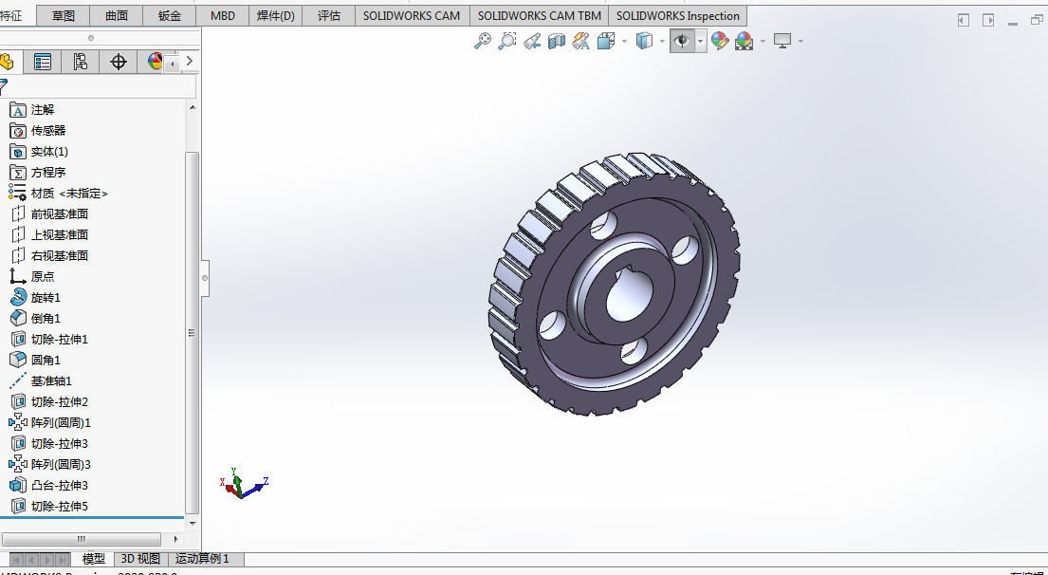1048x575 pixels.
Task: Select the 阵列(圆周)1 pattern feature
Action: (50, 422)
